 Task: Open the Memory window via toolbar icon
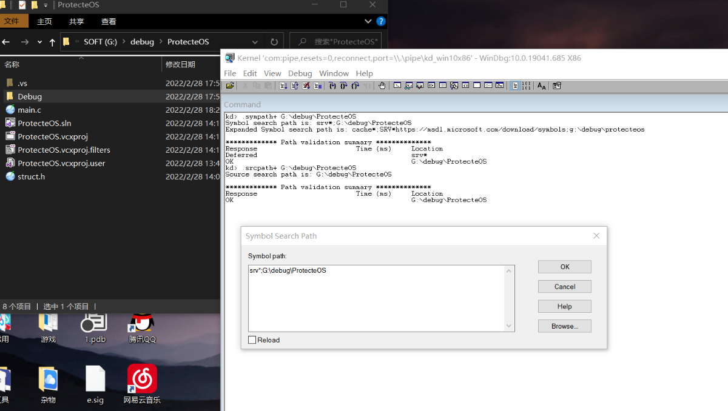(x=442, y=85)
